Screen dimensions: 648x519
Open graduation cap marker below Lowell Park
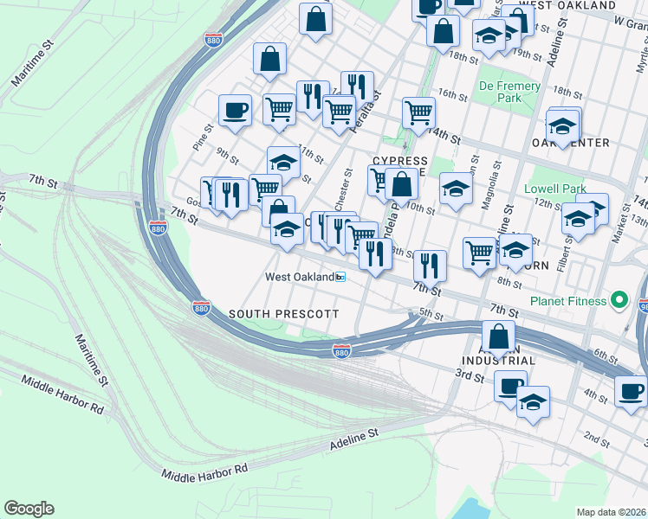click(578, 221)
